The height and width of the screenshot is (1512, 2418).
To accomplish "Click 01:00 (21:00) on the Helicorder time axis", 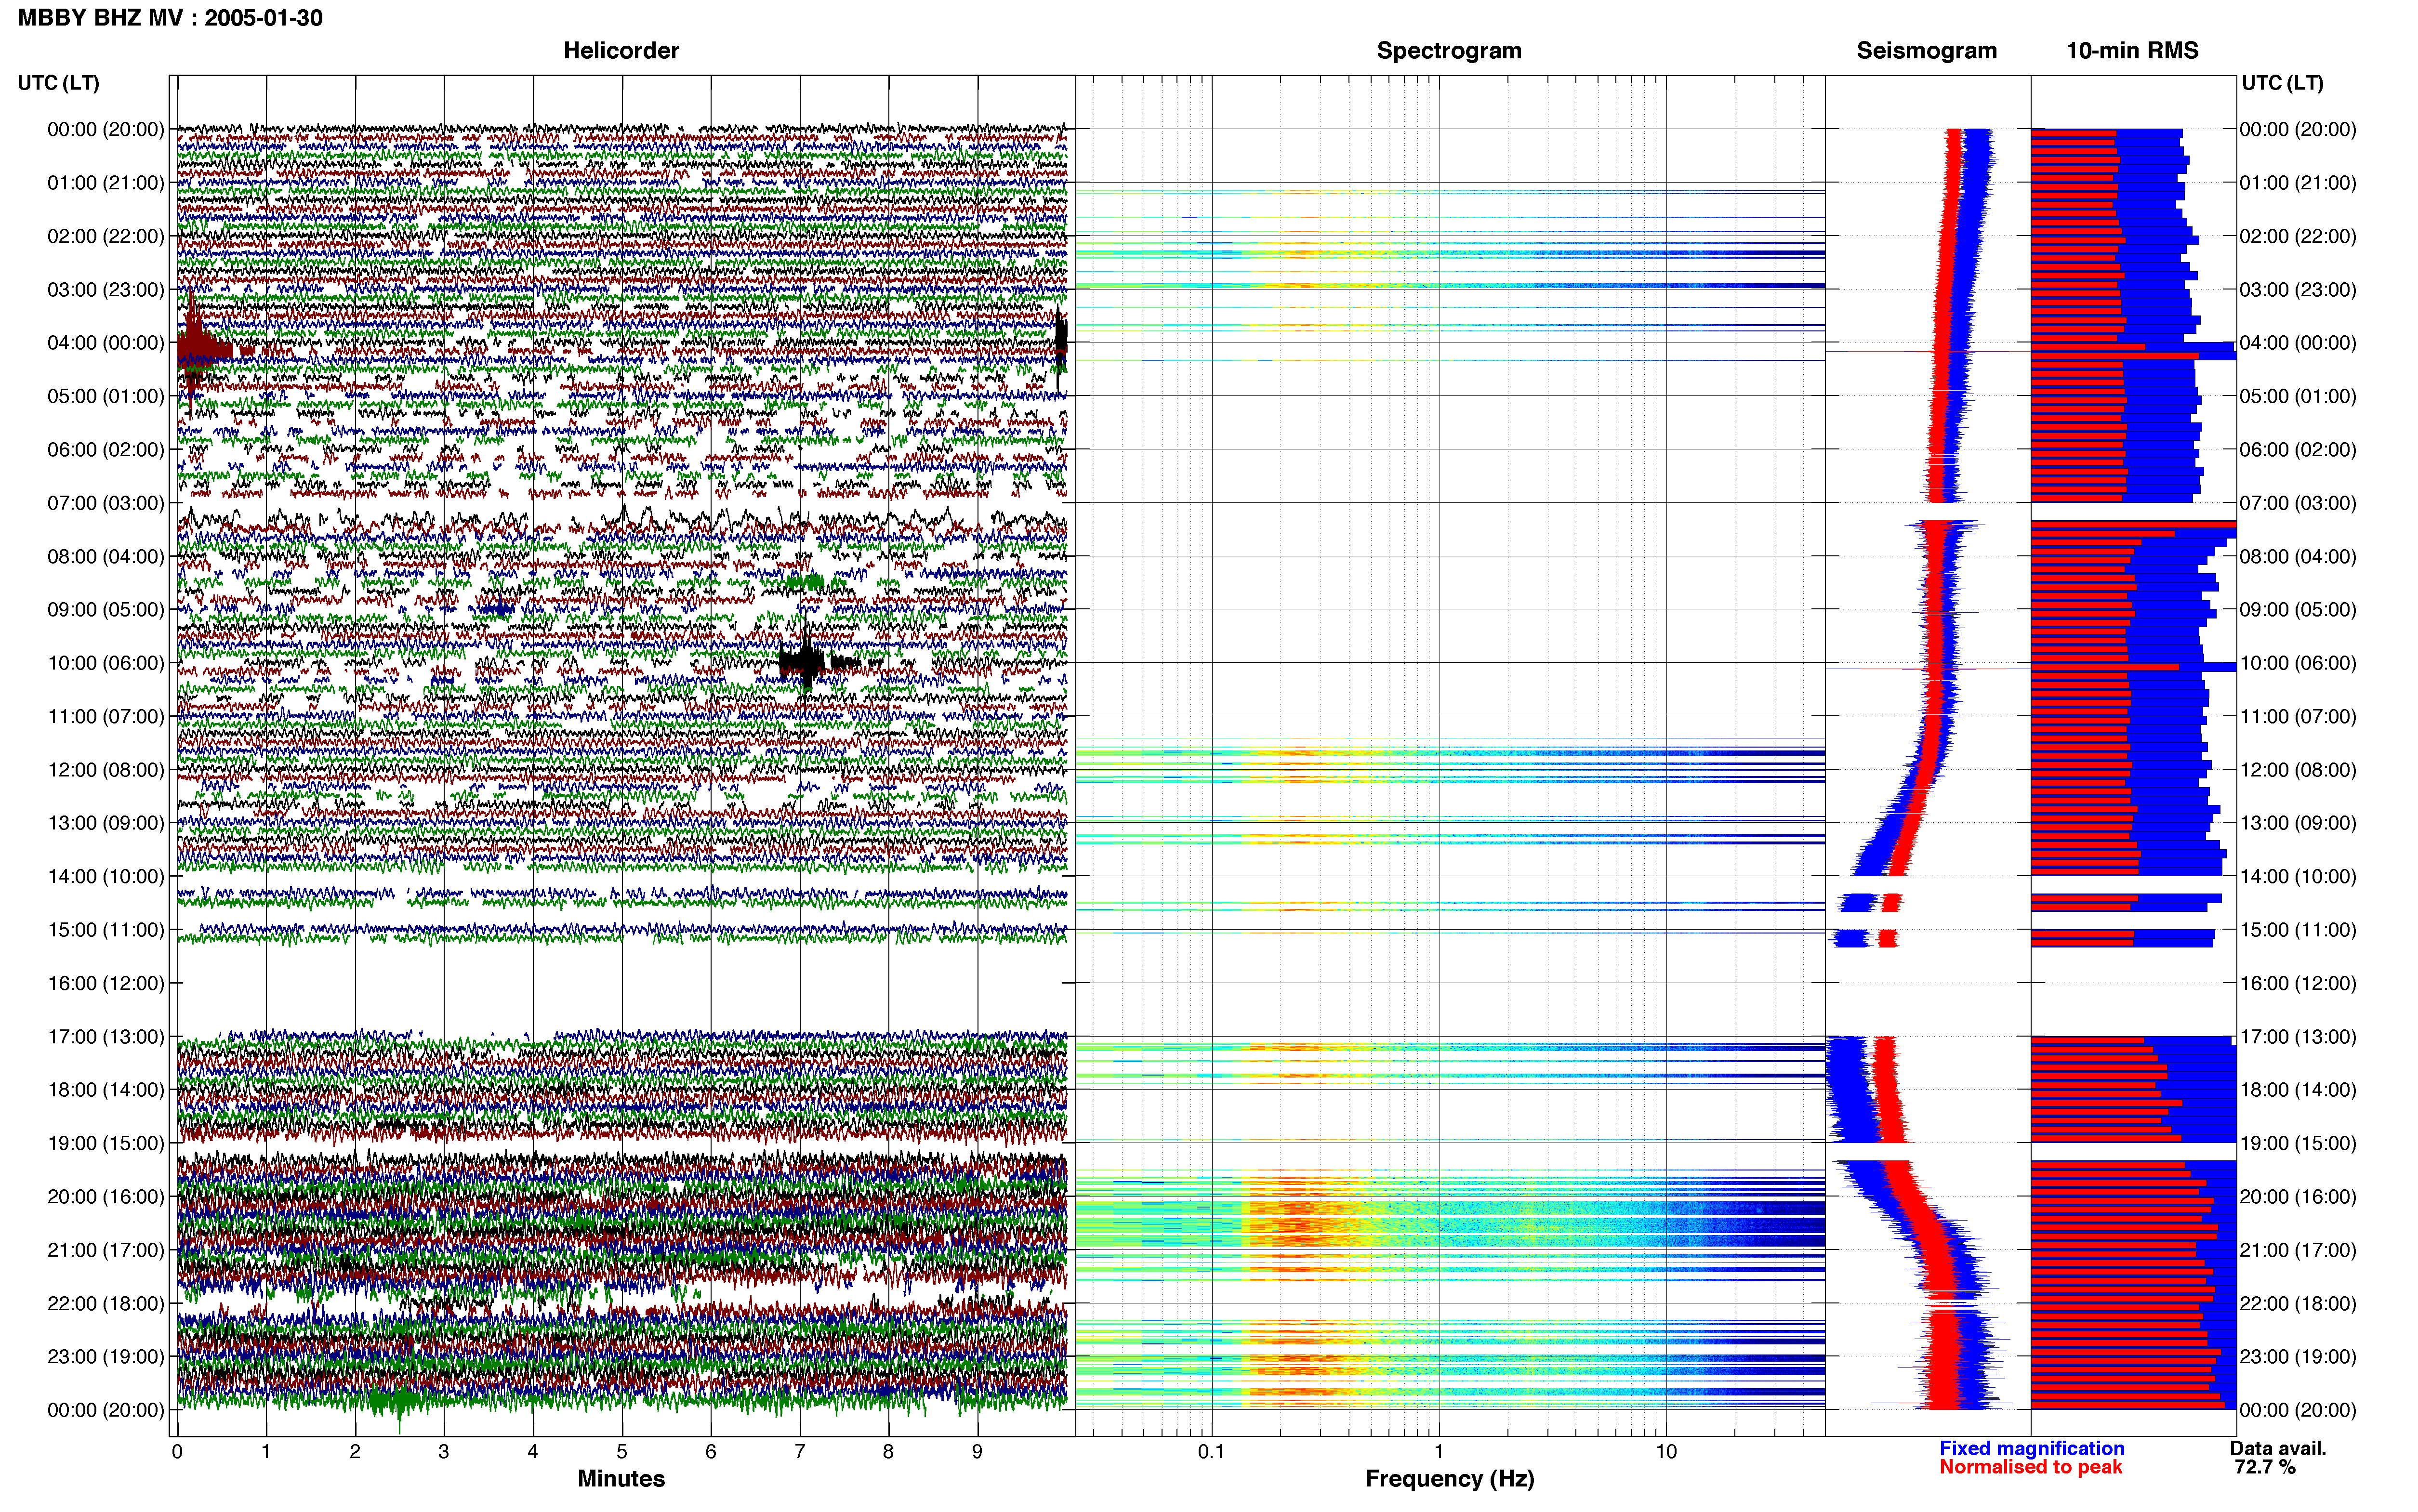I will coord(106,183).
